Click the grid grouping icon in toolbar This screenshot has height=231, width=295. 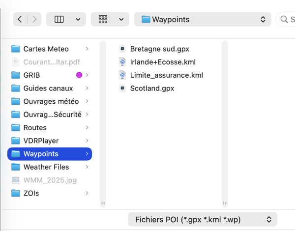pyautogui.click(x=103, y=20)
